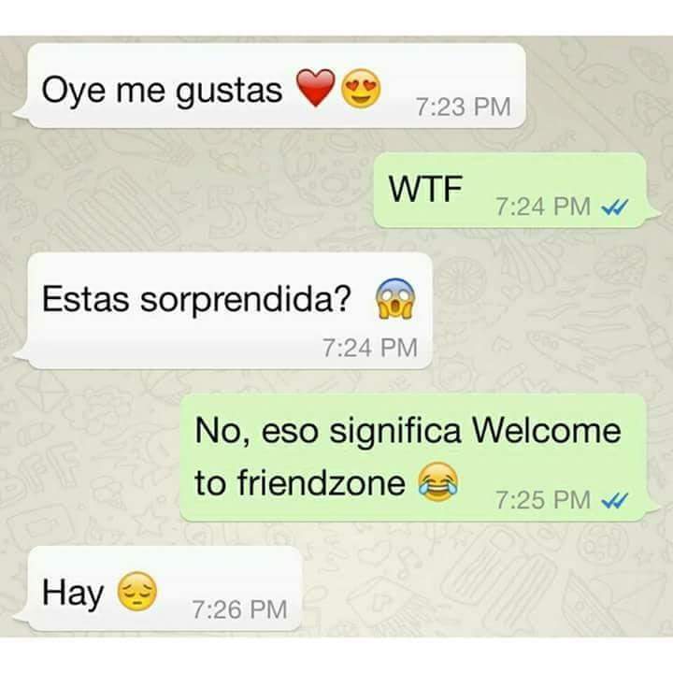Tap the red heart emoji
673x673 pixels.
316,87
